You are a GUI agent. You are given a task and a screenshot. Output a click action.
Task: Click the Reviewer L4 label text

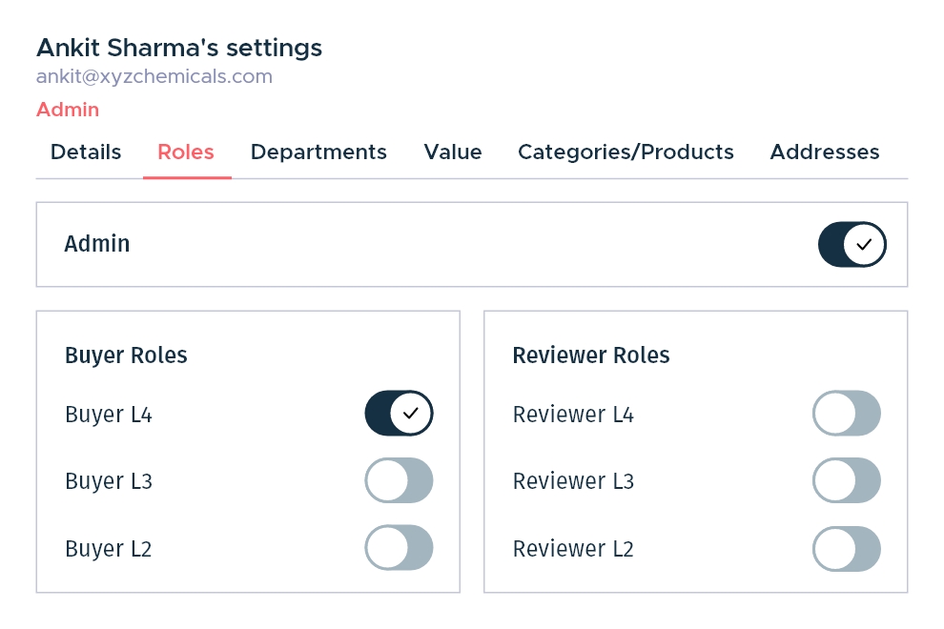(x=573, y=415)
